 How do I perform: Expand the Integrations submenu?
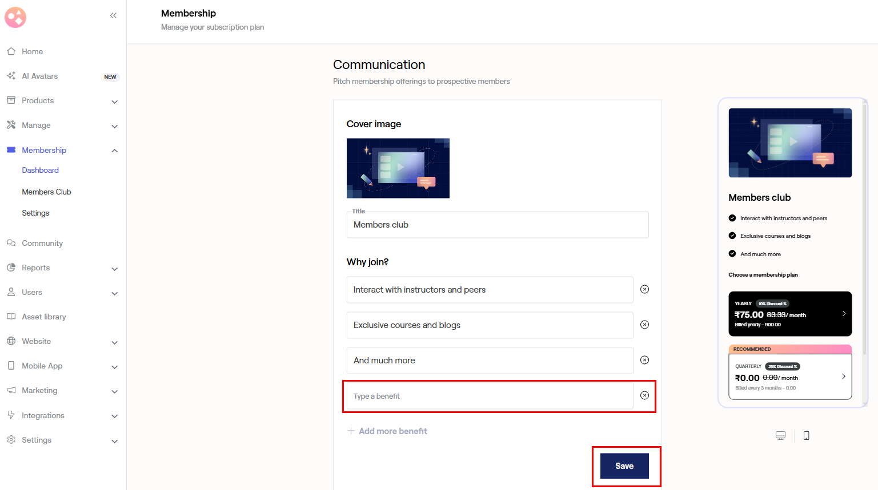(x=114, y=416)
